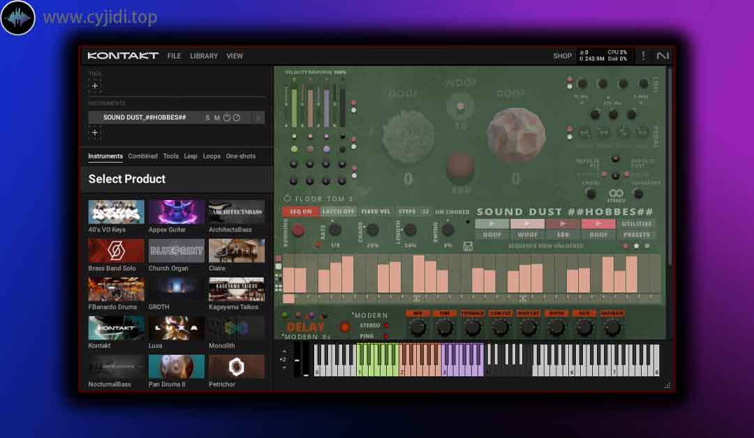Image resolution: width=754 pixels, height=438 pixels.
Task: Adjust the LENGTH knob
Action: click(x=411, y=230)
